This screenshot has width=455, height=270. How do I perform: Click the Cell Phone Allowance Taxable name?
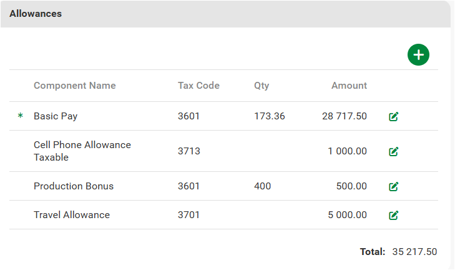click(x=82, y=151)
